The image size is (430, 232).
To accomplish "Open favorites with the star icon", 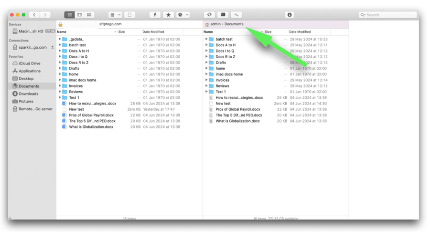I will point(168,15).
